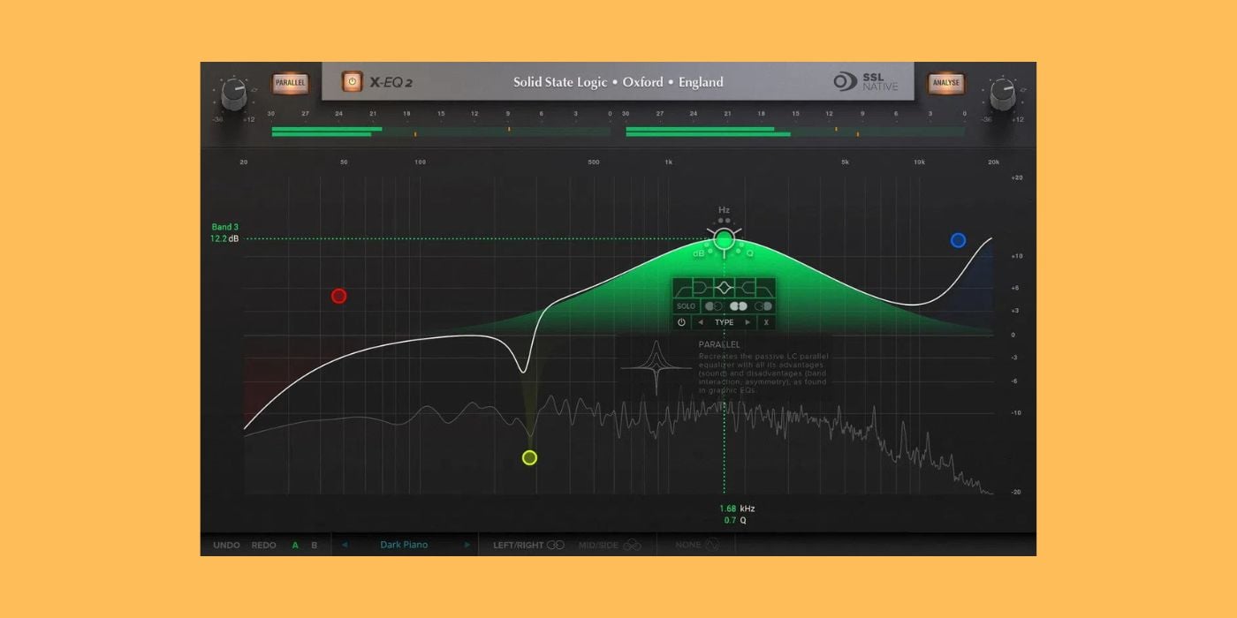Select LEFT/RIGHT processing mode
Viewport: 1237px width, 618px height.
click(x=527, y=546)
